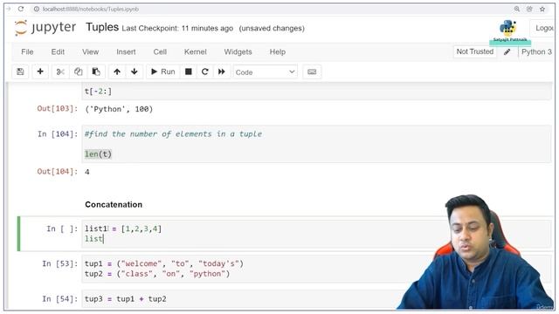Image resolution: width=559 pixels, height=314 pixels.
Task: Bookmark this page star icon
Action: pos(542,9)
